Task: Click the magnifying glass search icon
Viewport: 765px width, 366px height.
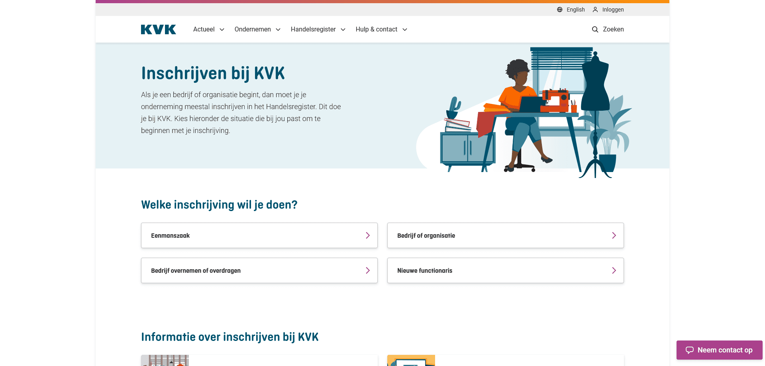Action: (595, 29)
